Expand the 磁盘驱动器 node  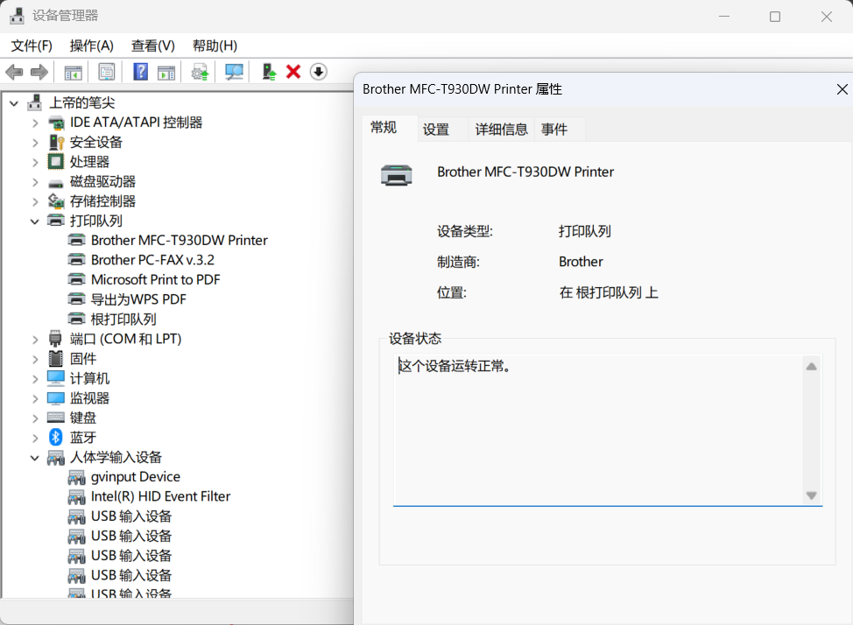(35, 182)
